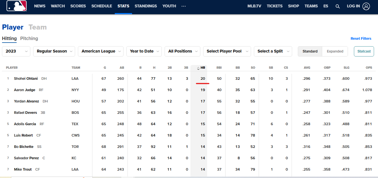The width and height of the screenshot is (378, 178).
Task: Sort by the TEAM column header
Action: 76,68
